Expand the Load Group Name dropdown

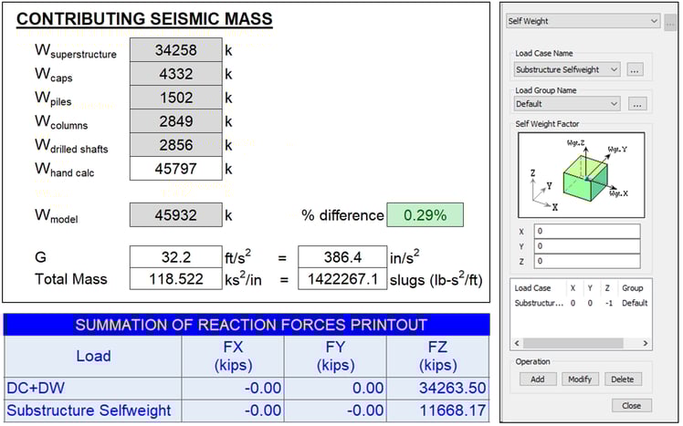(567, 104)
